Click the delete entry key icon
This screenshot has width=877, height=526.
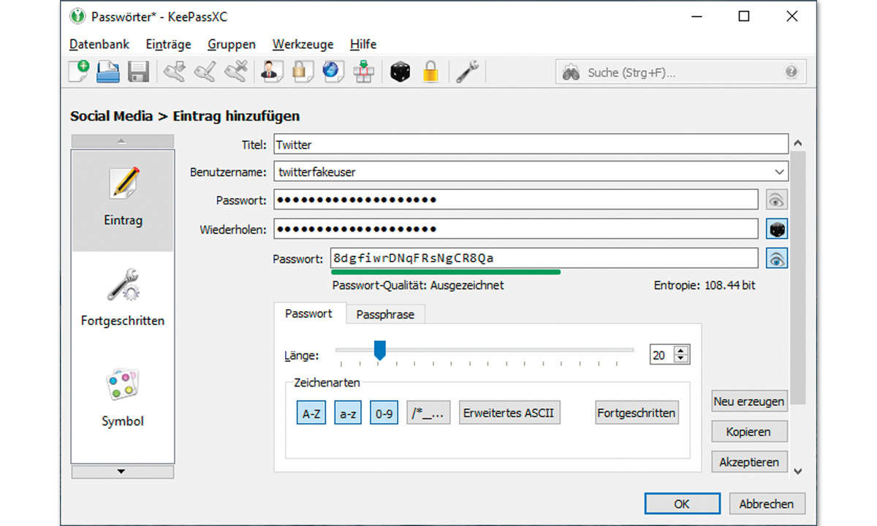[x=235, y=72]
